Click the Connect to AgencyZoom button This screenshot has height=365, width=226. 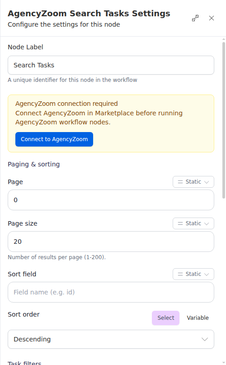(x=54, y=139)
